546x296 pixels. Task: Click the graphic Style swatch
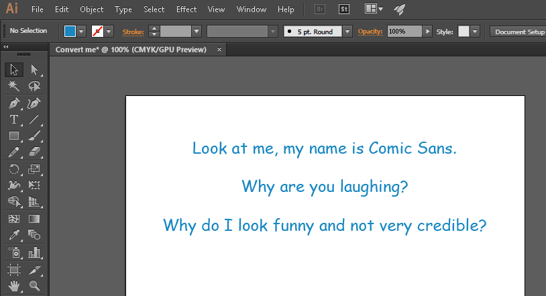click(x=463, y=32)
